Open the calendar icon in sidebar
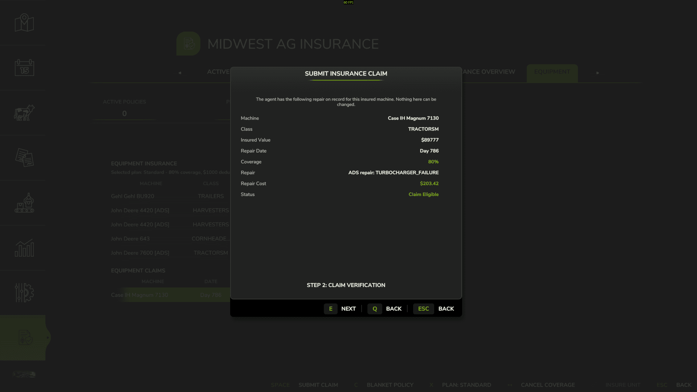This screenshot has height=392, width=697. coord(24,68)
